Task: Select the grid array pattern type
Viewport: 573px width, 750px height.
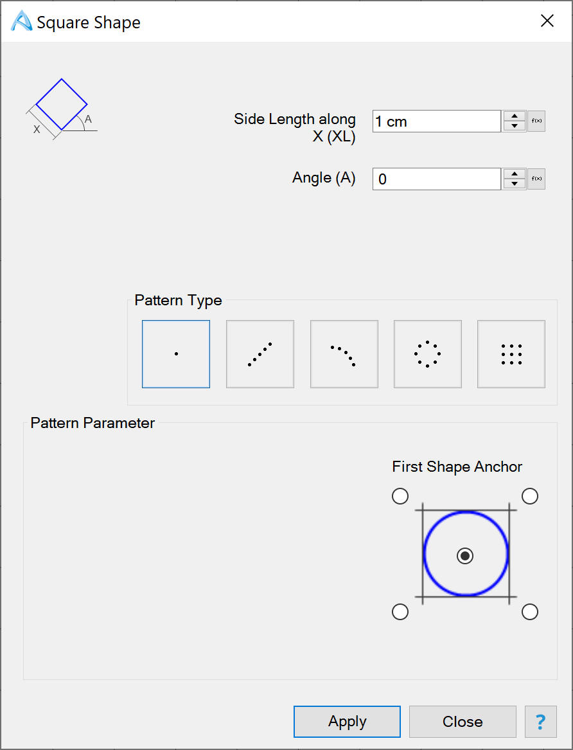Action: 511,354
